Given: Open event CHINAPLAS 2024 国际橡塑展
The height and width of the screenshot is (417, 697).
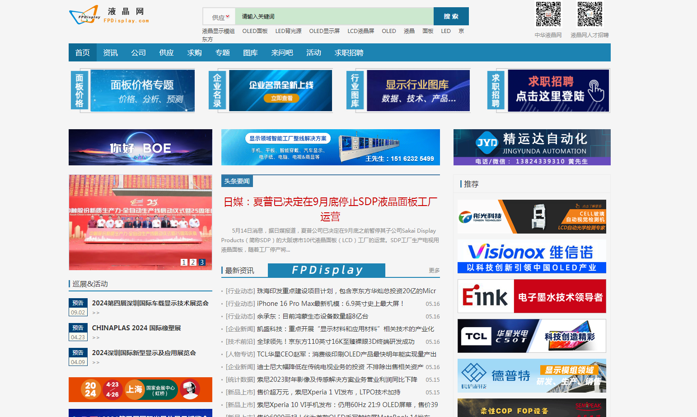Looking at the screenshot, I should 136,328.
